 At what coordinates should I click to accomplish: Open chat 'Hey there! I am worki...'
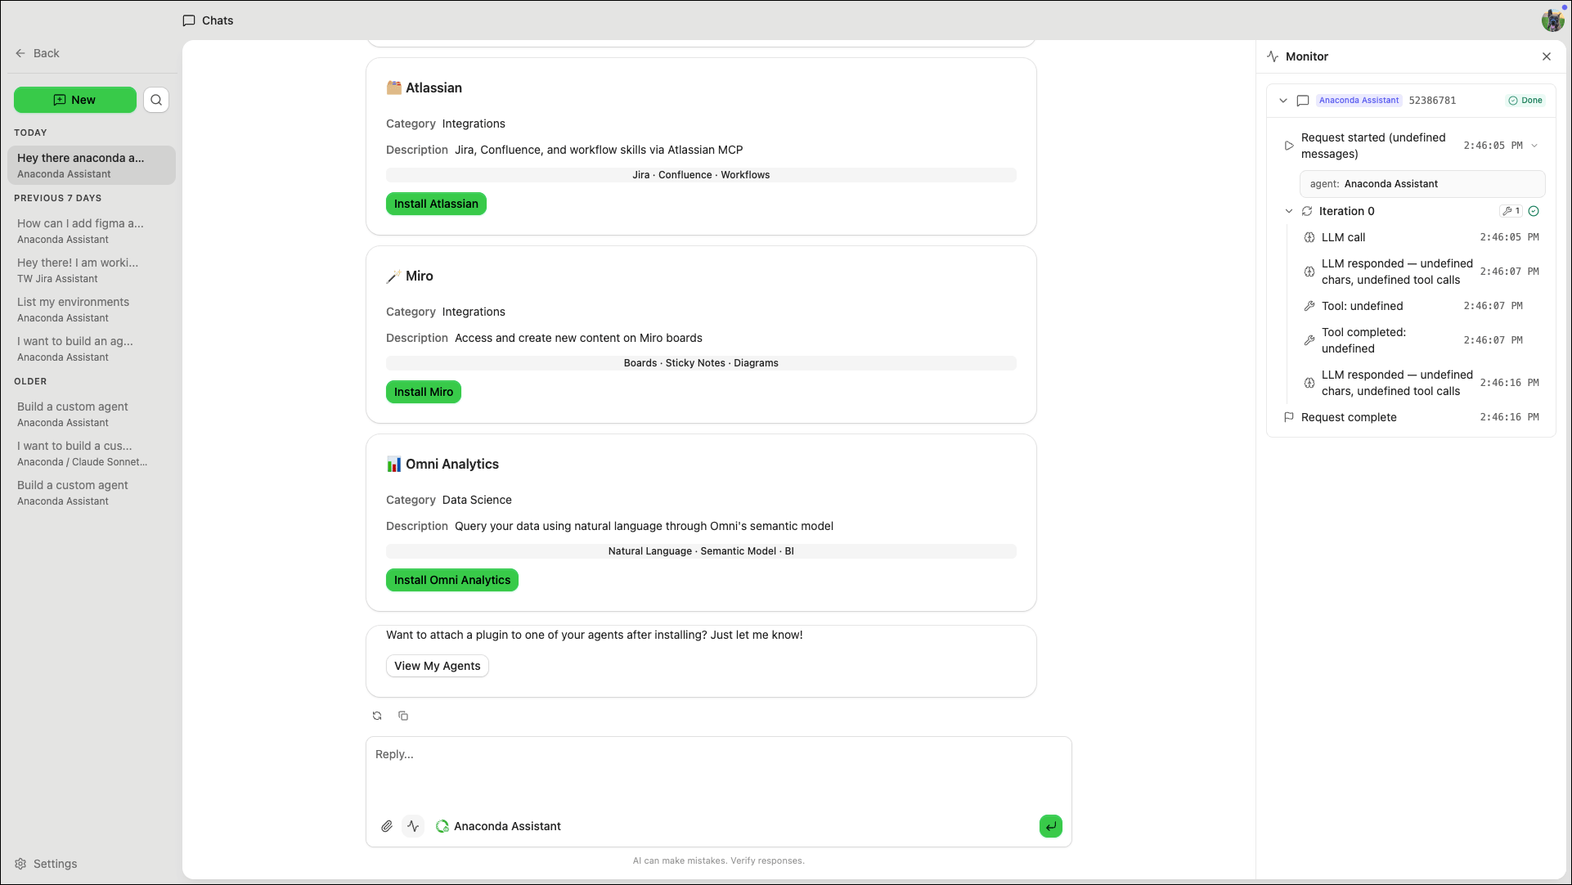click(92, 270)
